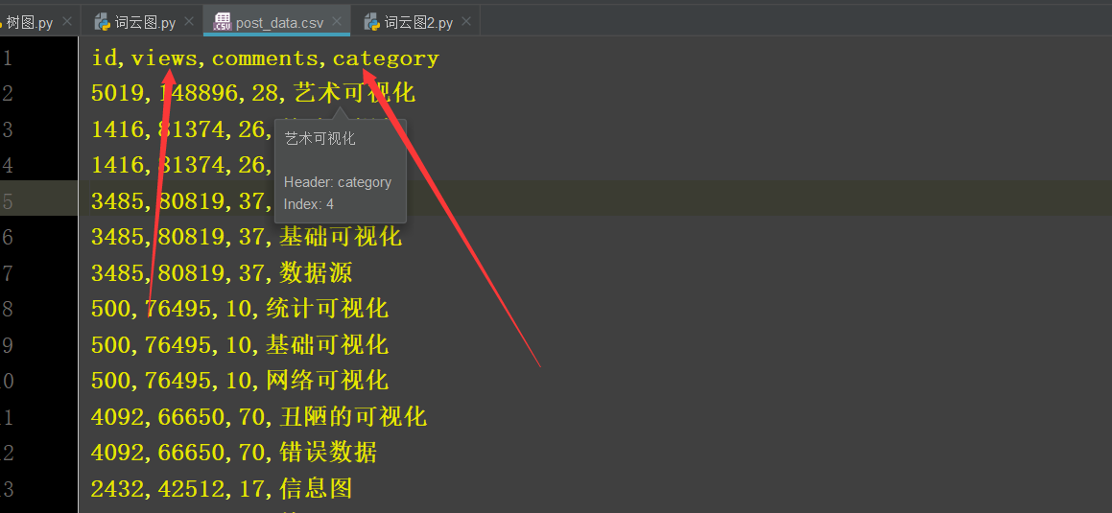The height and width of the screenshot is (513, 1112).
Task: Click the 'category' header field
Action: point(387,58)
